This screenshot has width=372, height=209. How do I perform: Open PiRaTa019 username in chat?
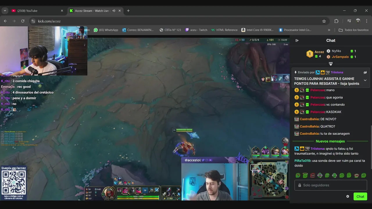click(302, 161)
